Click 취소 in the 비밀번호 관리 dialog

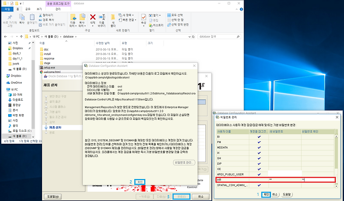point(275,194)
